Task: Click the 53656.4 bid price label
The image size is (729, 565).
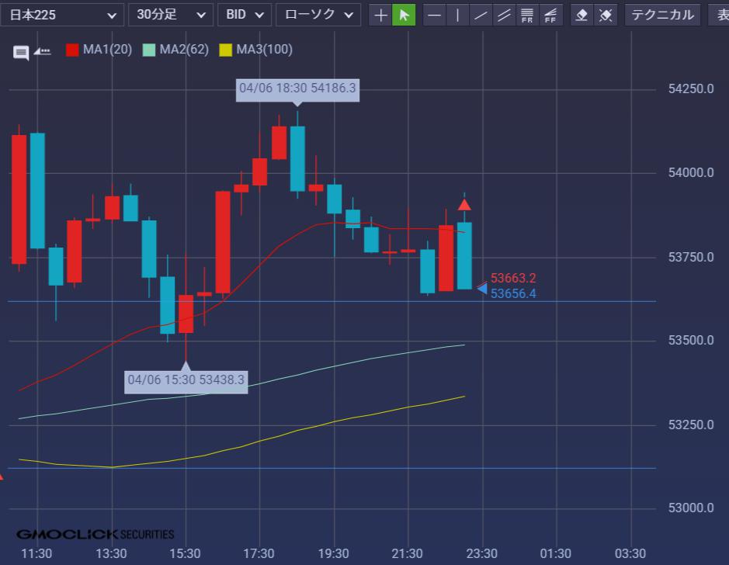Action: pos(513,293)
